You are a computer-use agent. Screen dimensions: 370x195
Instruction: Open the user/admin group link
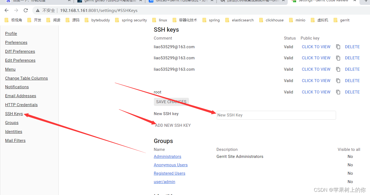[165, 182]
